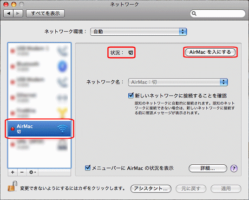Toggle 新しいネットワークに接続することを確認 checkbox
This screenshot has height=200, width=249.
click(x=131, y=96)
